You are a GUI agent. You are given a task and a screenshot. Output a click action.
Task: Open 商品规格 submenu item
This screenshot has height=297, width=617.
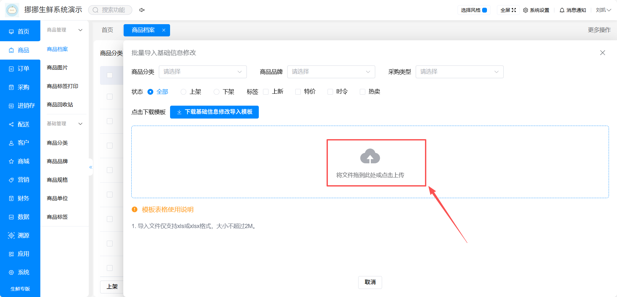point(57,180)
